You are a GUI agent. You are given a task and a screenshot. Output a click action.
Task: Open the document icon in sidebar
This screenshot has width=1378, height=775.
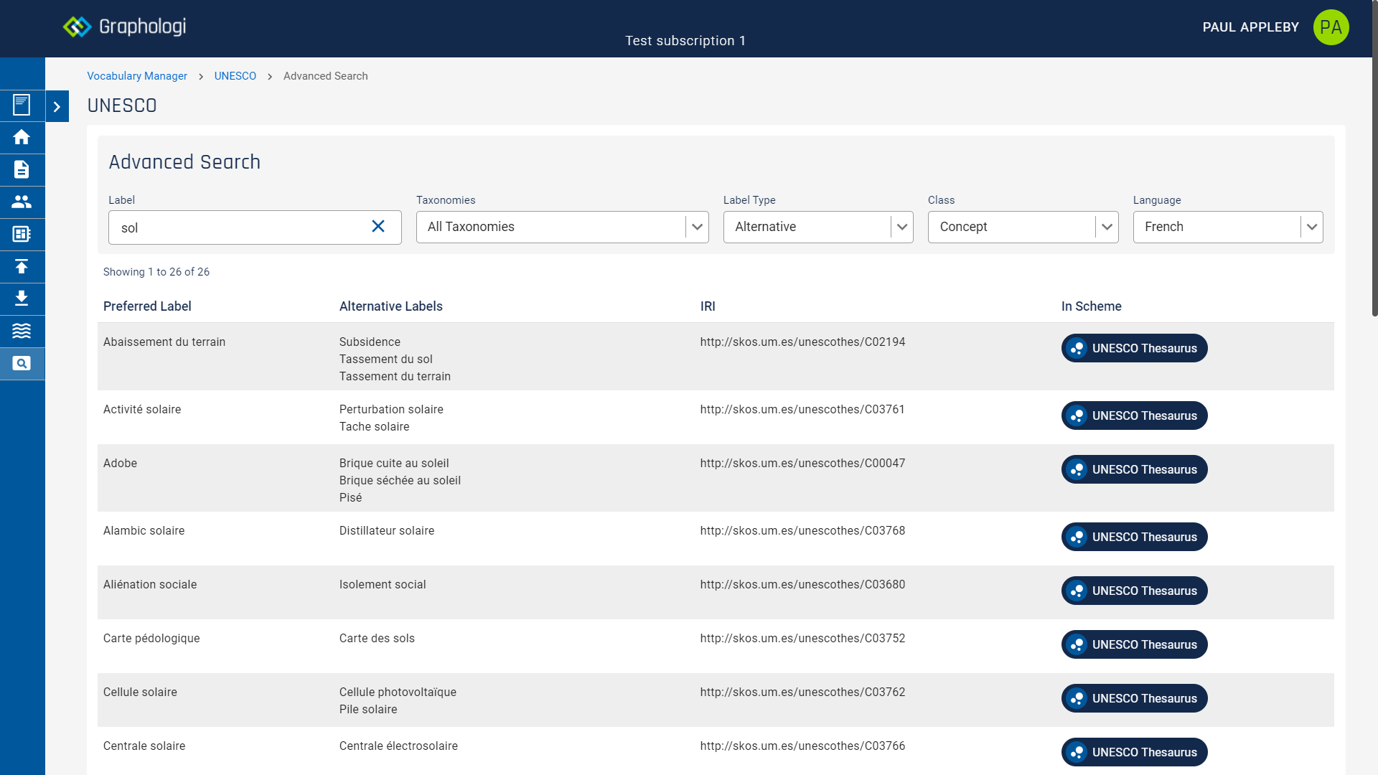pyautogui.click(x=22, y=169)
